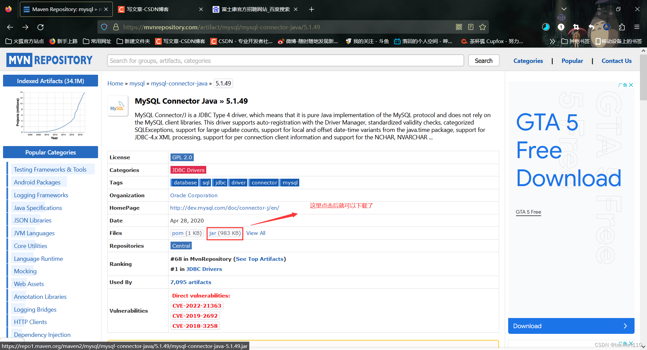Image resolution: width=647 pixels, height=350 pixels.
Task: Open the 新建文件夹 bookmark folder
Action: 133,41
